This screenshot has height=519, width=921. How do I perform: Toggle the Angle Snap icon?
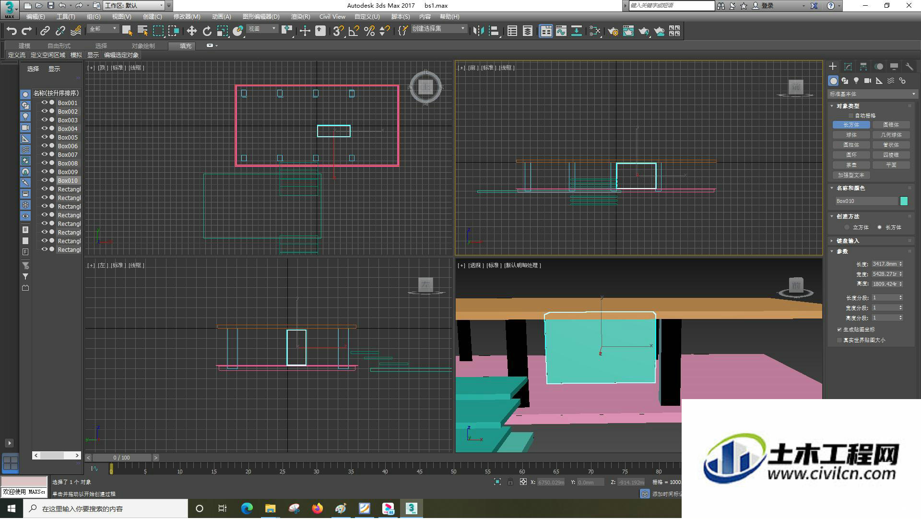click(x=354, y=31)
